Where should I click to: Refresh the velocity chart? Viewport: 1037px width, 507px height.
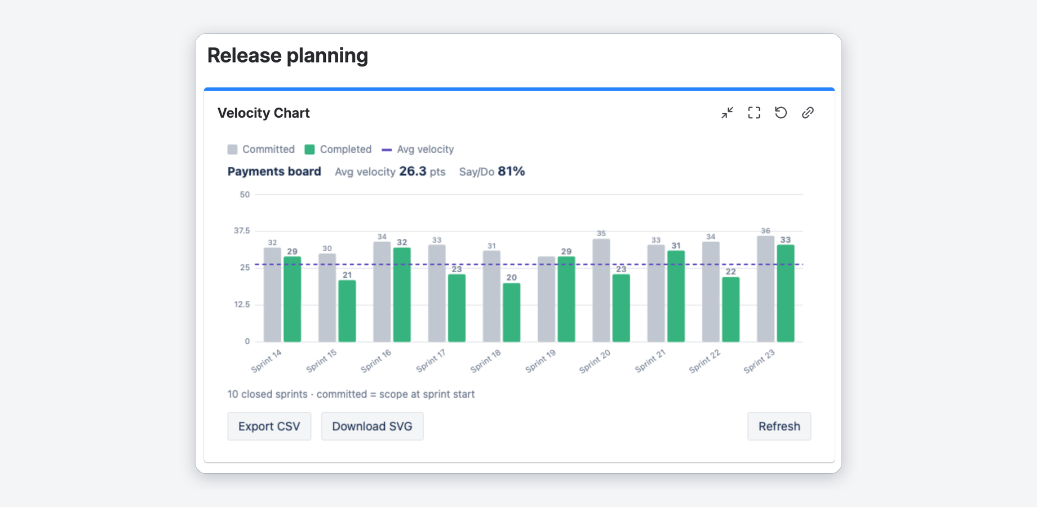[x=779, y=426]
